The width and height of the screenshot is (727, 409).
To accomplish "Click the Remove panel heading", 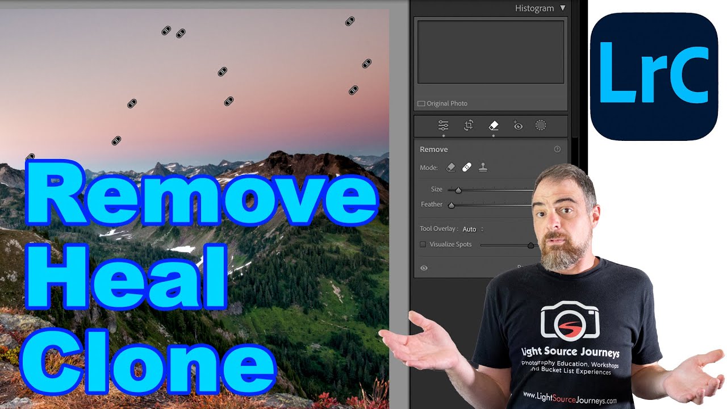I will click(x=434, y=149).
